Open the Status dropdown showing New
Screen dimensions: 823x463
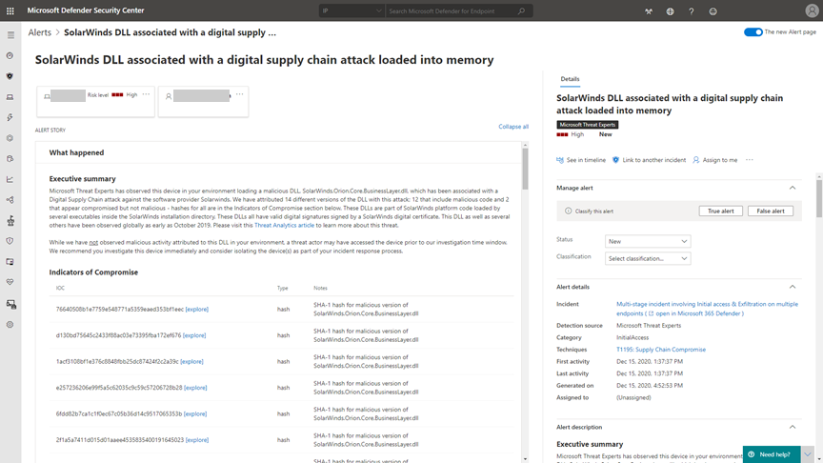click(647, 241)
